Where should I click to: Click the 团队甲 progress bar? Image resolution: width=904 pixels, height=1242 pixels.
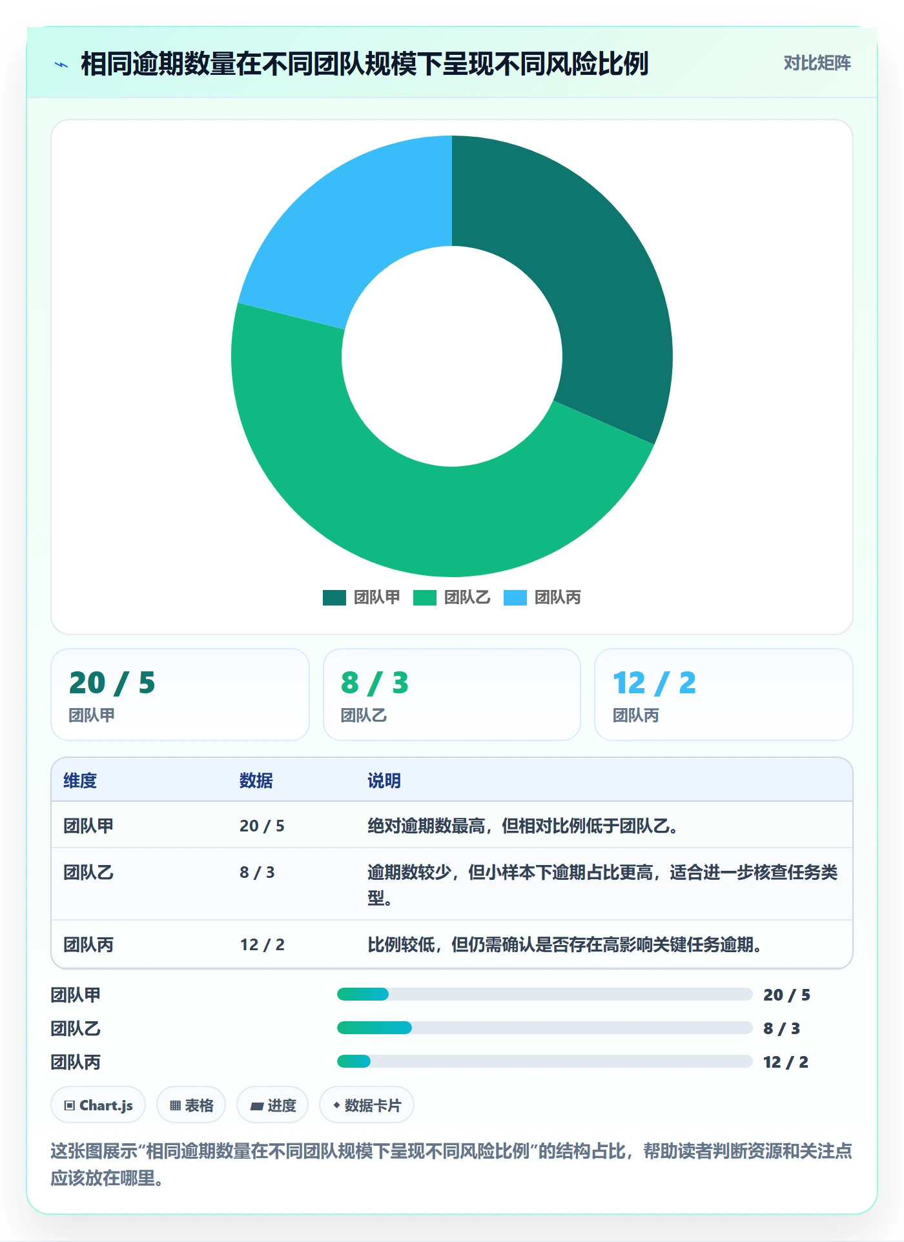[545, 994]
